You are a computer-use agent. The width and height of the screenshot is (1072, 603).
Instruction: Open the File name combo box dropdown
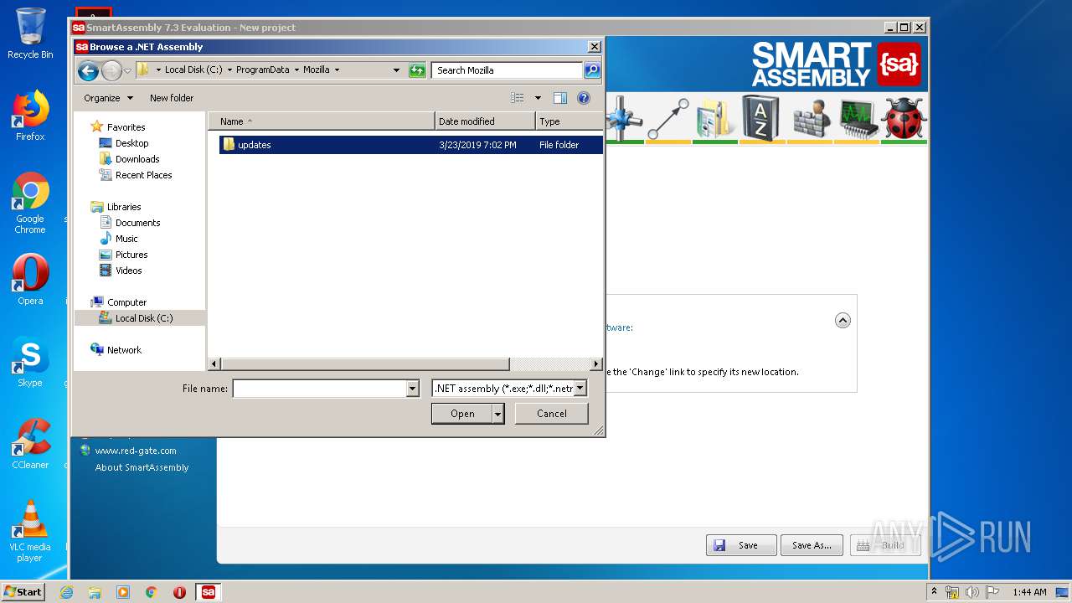point(412,389)
